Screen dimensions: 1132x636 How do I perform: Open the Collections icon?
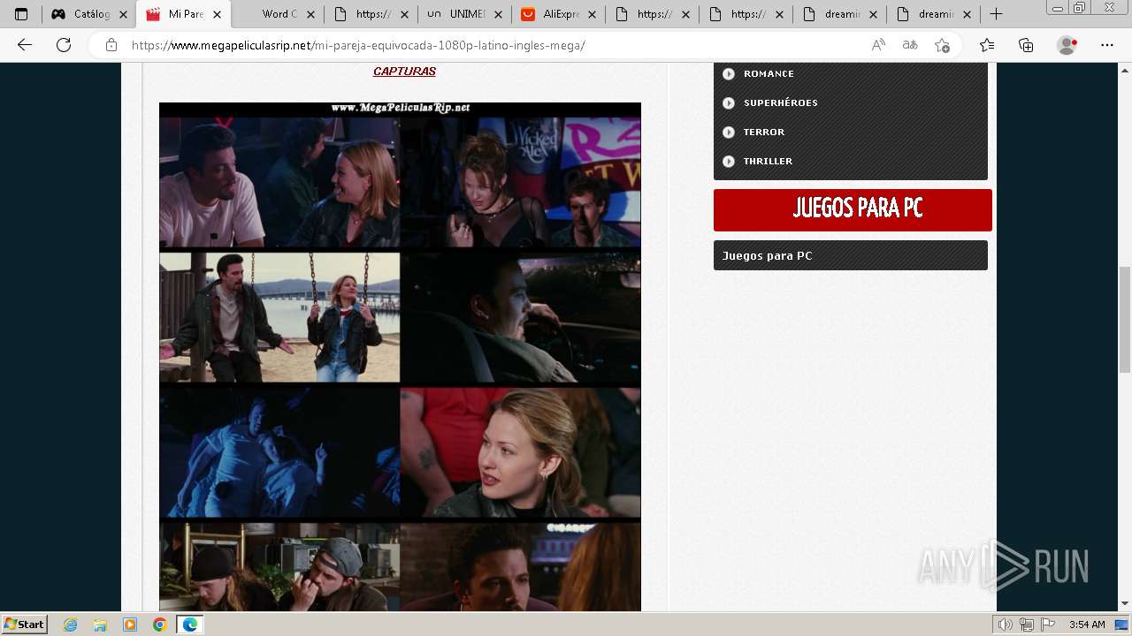pos(1026,45)
